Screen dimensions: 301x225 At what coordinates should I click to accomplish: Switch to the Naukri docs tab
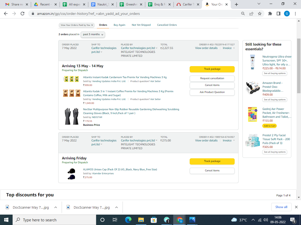click(x=102, y=4)
